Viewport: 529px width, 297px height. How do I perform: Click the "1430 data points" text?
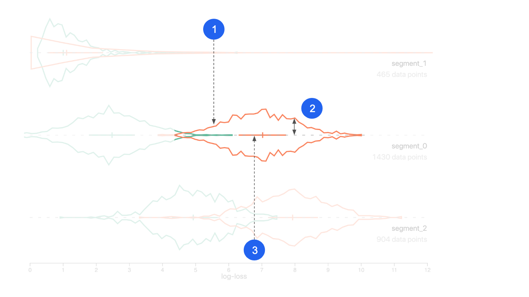click(400, 157)
